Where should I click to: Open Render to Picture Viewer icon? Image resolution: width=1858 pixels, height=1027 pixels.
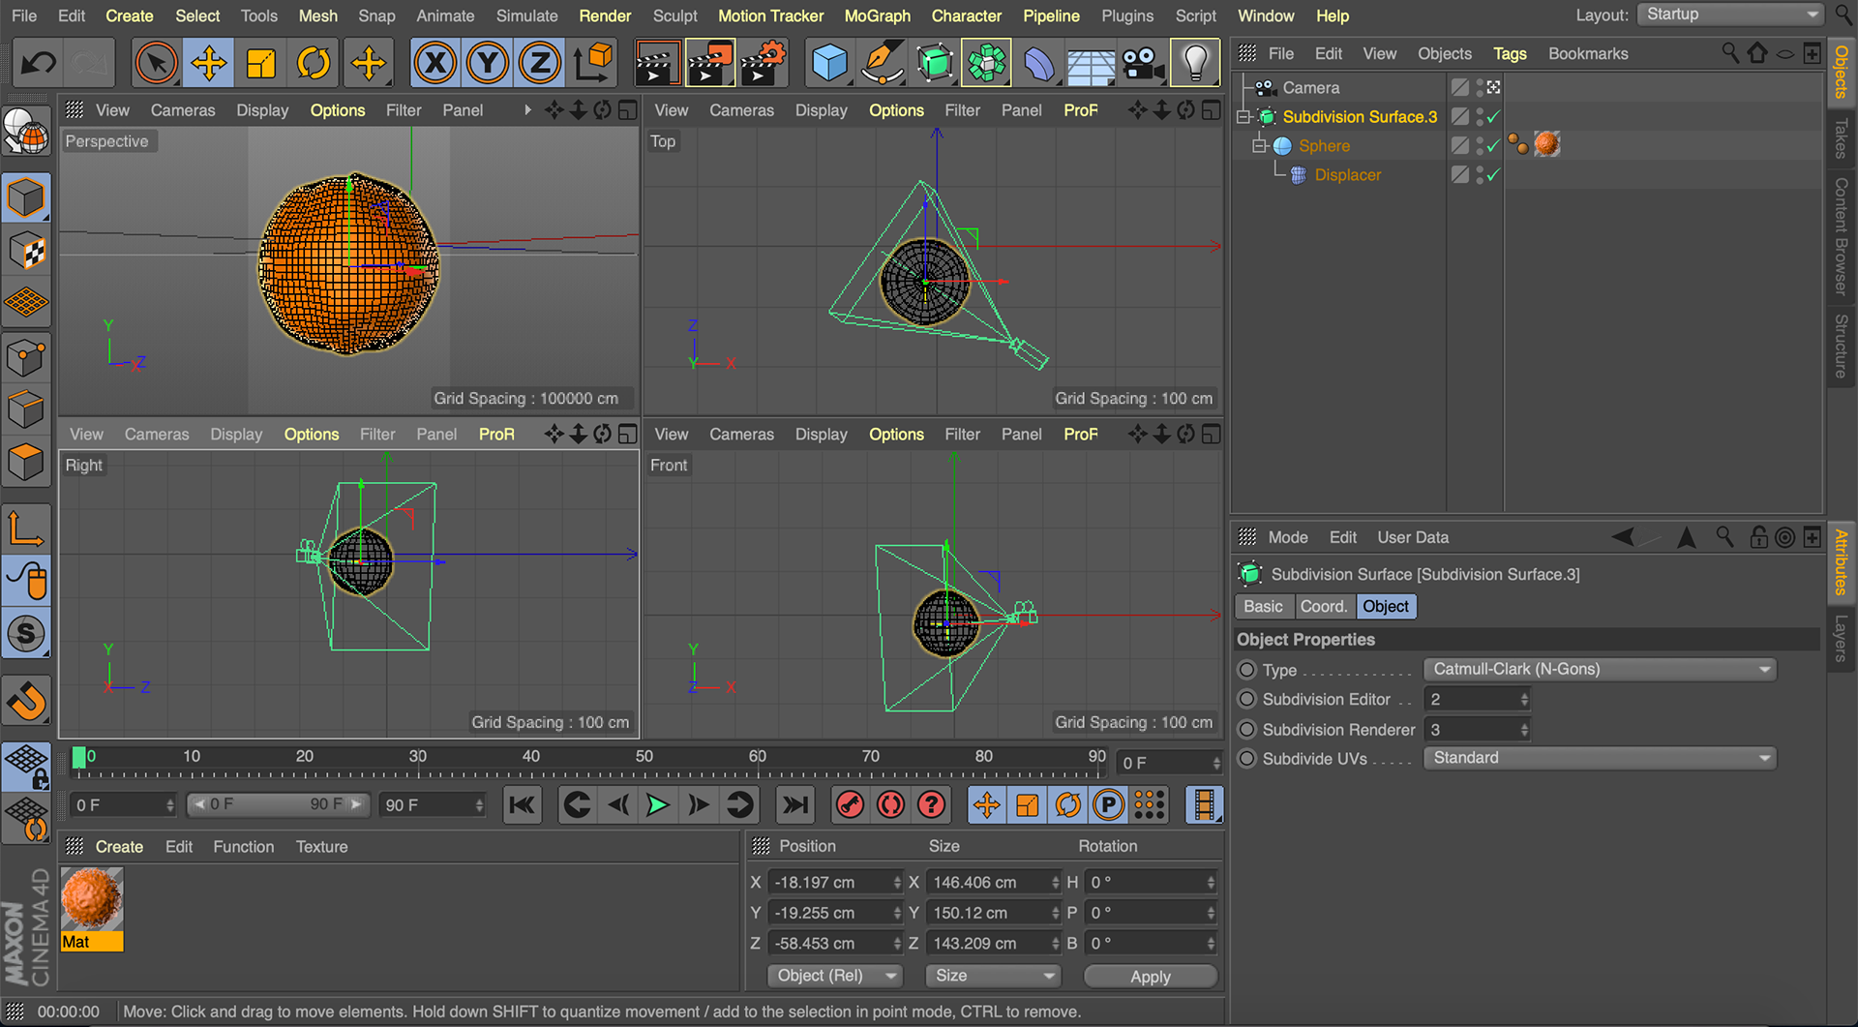pyautogui.click(x=709, y=64)
